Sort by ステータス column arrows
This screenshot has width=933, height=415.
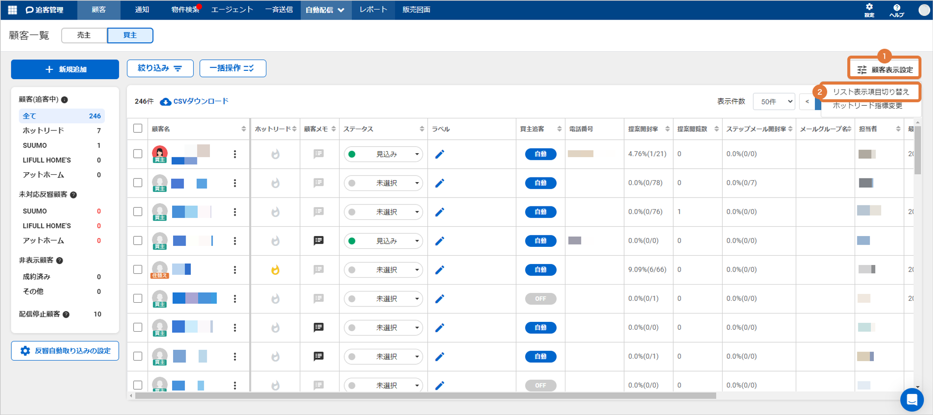click(x=422, y=129)
